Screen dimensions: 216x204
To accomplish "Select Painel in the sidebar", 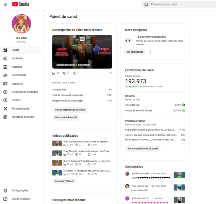I will [21, 50].
